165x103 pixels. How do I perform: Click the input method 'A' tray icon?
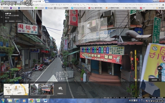(x=132, y=101)
